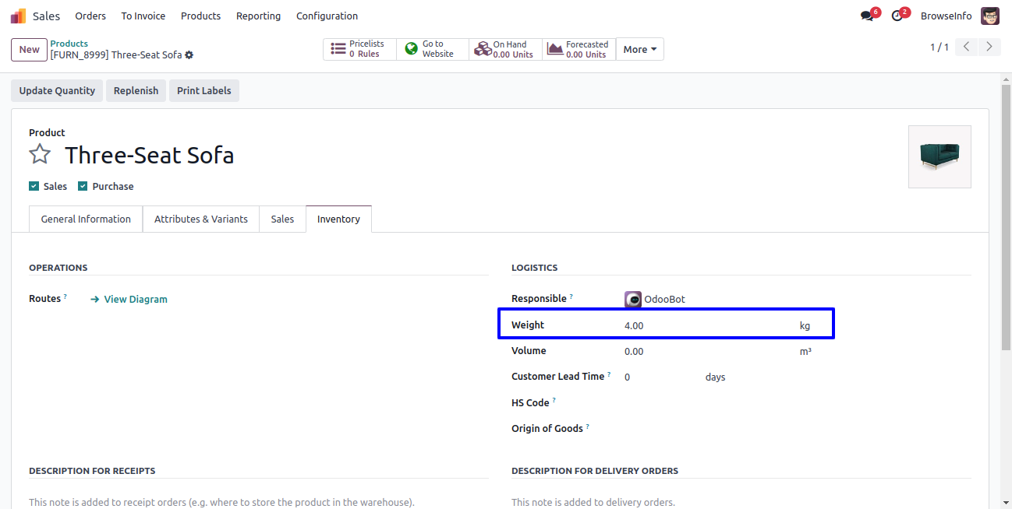Click the 1 / 1 pager counter
The width and height of the screenshot is (1012, 509).
(x=939, y=47)
